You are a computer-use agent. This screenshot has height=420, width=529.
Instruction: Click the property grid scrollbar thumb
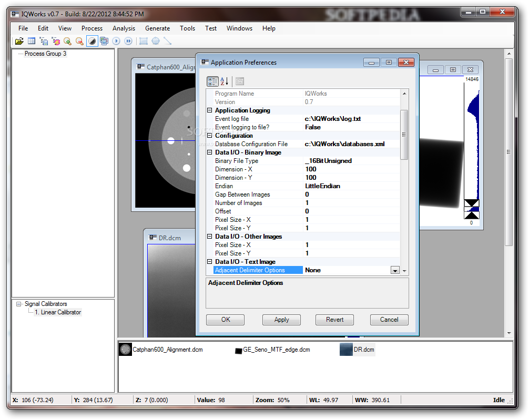(x=404, y=135)
